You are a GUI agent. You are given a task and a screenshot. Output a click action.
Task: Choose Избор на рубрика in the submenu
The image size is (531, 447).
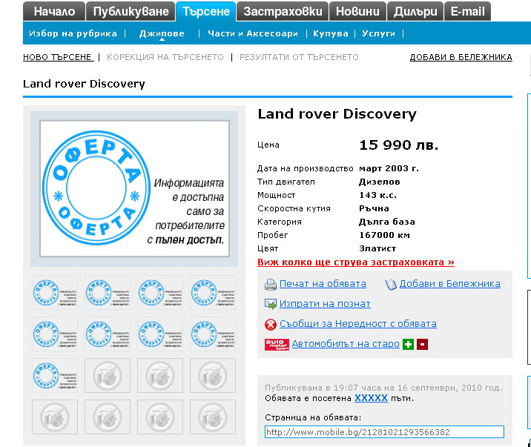73,34
